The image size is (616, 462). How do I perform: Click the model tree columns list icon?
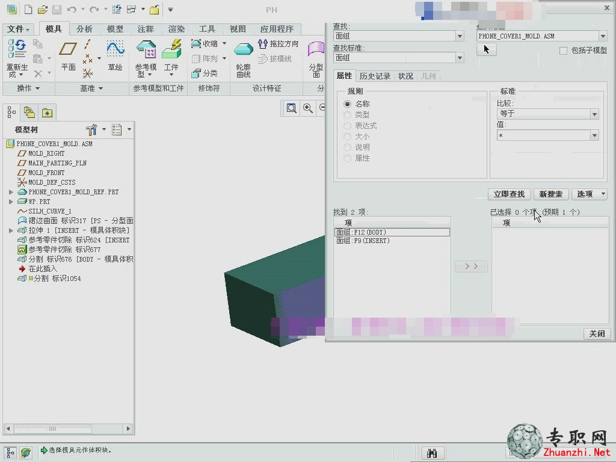click(117, 130)
